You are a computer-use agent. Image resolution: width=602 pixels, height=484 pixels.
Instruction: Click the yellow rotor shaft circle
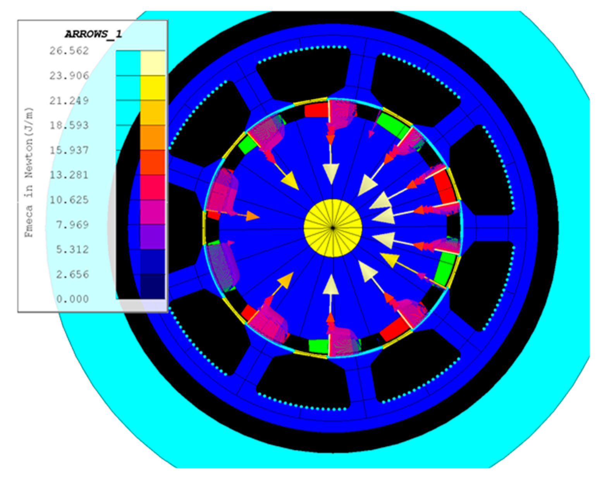click(333, 228)
